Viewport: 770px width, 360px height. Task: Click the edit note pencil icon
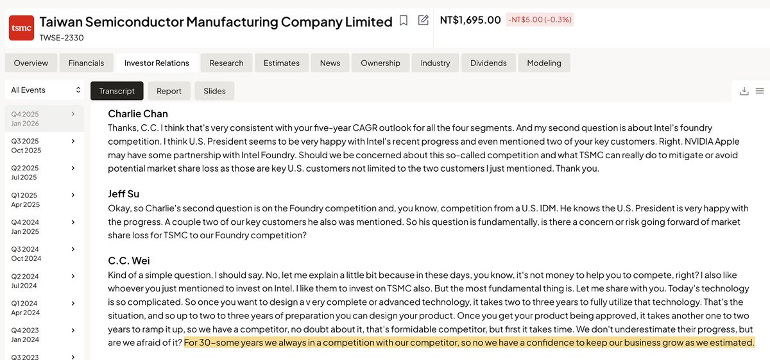[423, 20]
